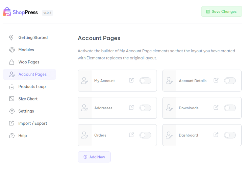Click the Account Details card label
This screenshot has width=250, height=170.
193,81
